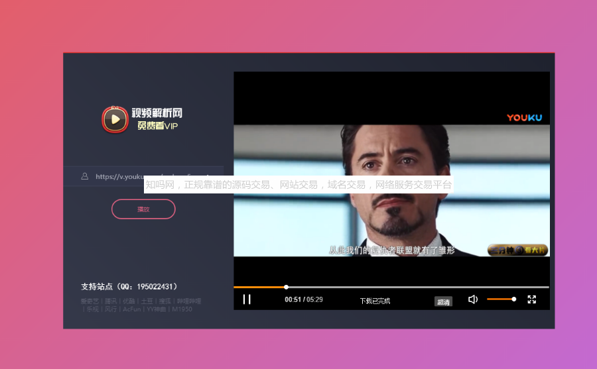Open the 超清 quality selector

[443, 301]
